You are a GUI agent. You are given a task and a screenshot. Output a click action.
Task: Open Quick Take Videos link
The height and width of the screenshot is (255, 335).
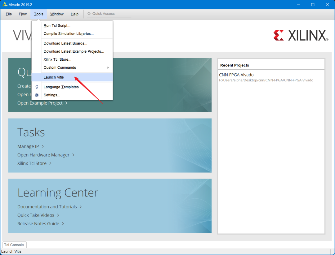36,215
